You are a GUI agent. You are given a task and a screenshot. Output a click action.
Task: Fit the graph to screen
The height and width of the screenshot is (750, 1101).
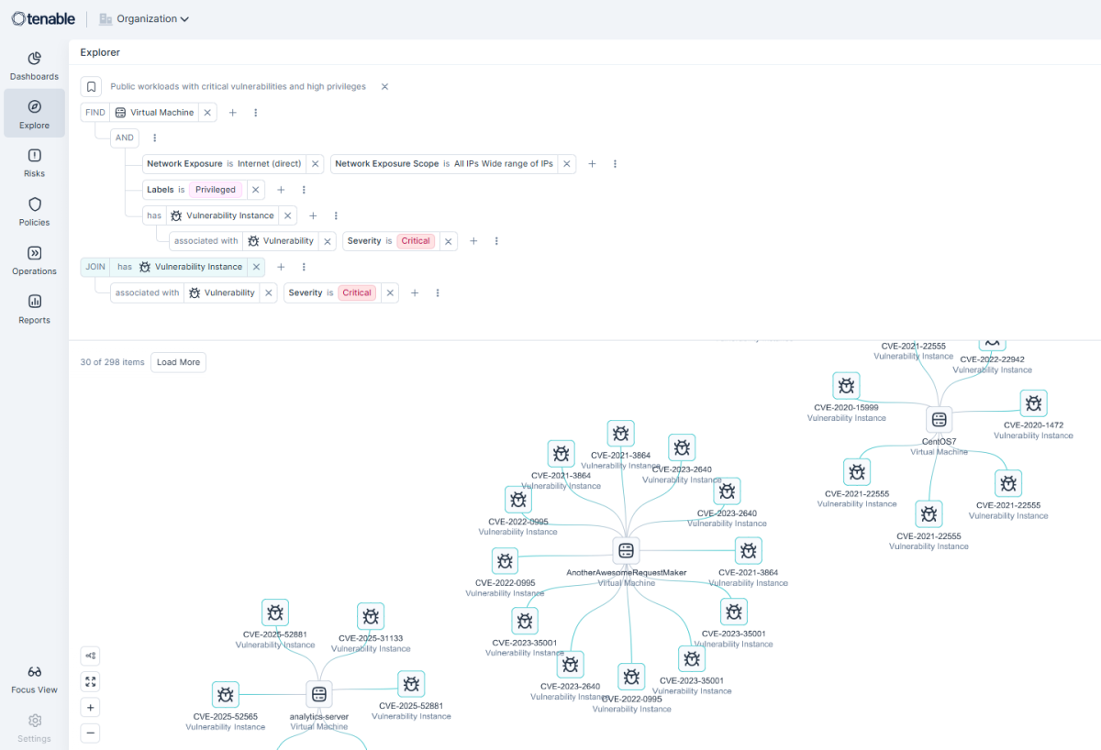point(90,681)
